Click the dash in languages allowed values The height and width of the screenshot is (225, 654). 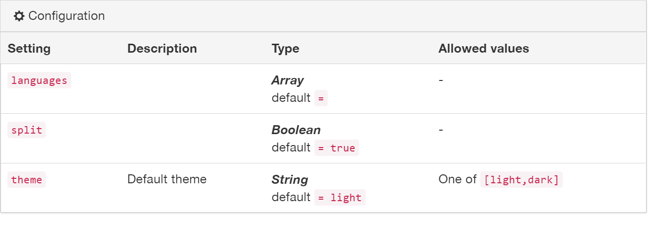pyautogui.click(x=441, y=80)
